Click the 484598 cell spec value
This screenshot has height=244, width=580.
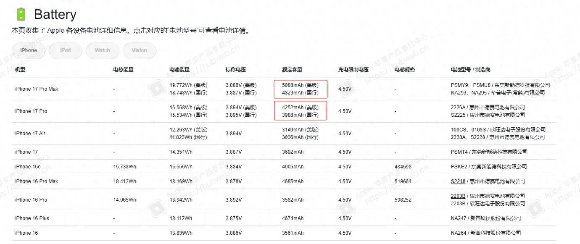[x=403, y=167]
